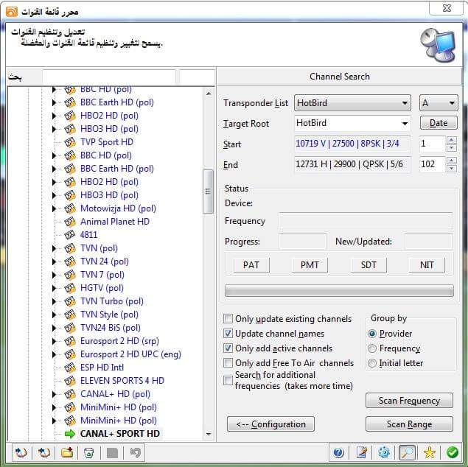Open the settings gear icon in bottom toolbar

click(384, 452)
